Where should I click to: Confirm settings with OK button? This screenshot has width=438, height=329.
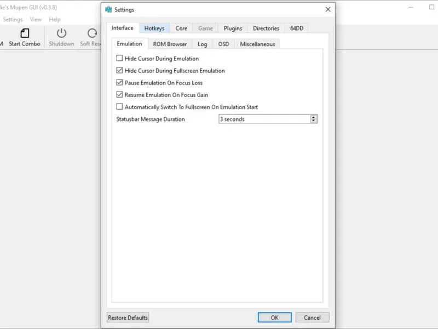(275, 317)
